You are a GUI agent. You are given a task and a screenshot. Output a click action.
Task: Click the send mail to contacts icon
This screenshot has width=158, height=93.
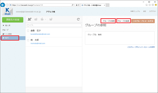coord(36,19)
